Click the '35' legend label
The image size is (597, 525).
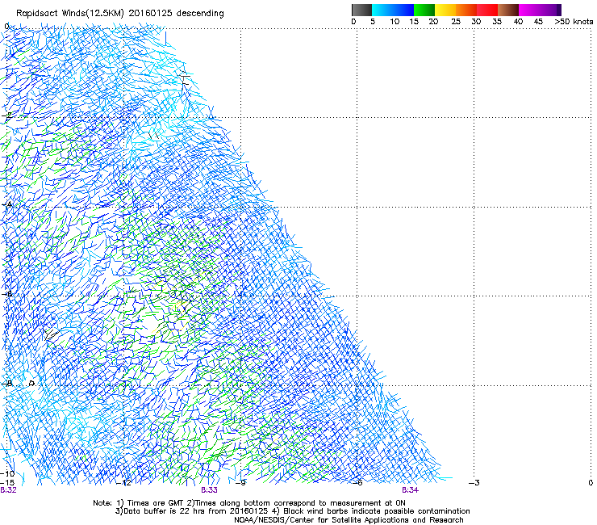[497, 22]
